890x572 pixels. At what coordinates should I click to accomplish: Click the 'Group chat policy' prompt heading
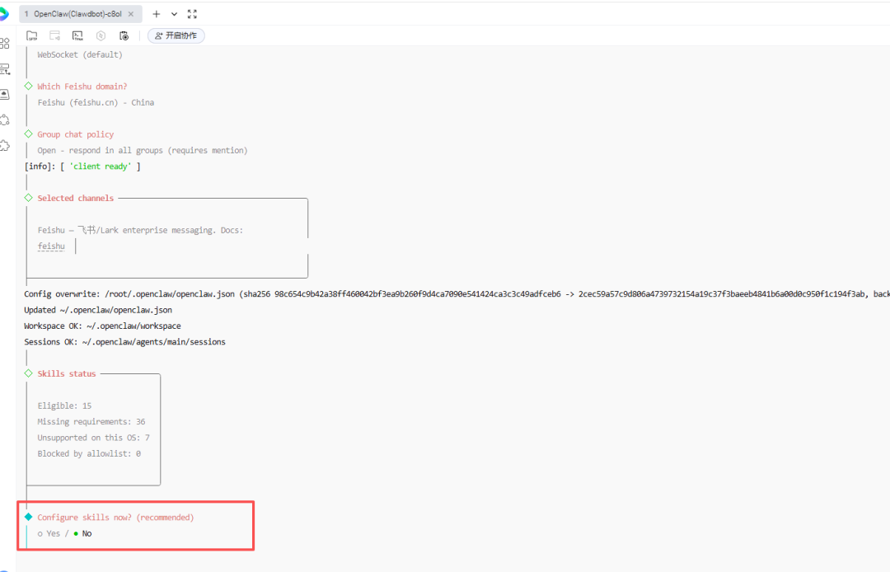(76, 134)
